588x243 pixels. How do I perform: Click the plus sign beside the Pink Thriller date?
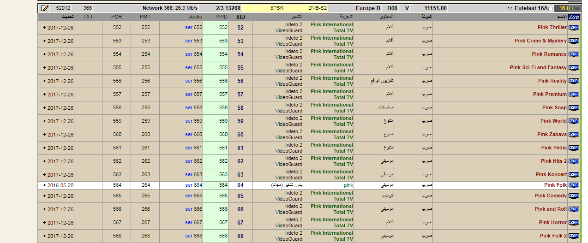click(45, 28)
